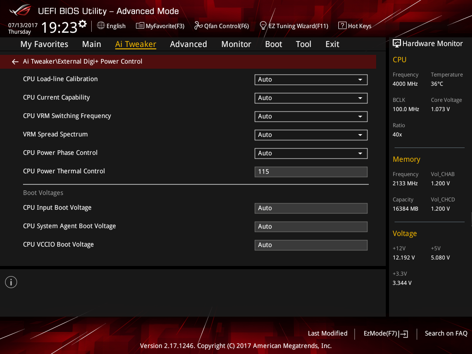The image size is (472, 354).
Task: Launch EZ Tuning Wizard(F11)
Action: pos(298,26)
